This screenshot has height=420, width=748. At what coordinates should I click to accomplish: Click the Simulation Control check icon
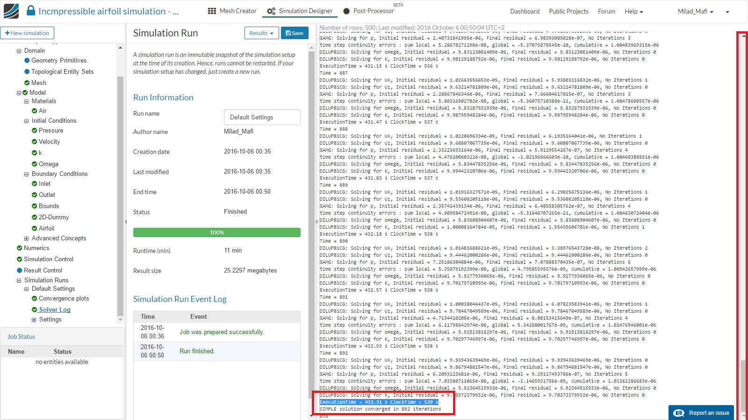tap(20, 259)
